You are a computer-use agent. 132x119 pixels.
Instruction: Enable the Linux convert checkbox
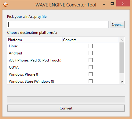pos(90,46)
